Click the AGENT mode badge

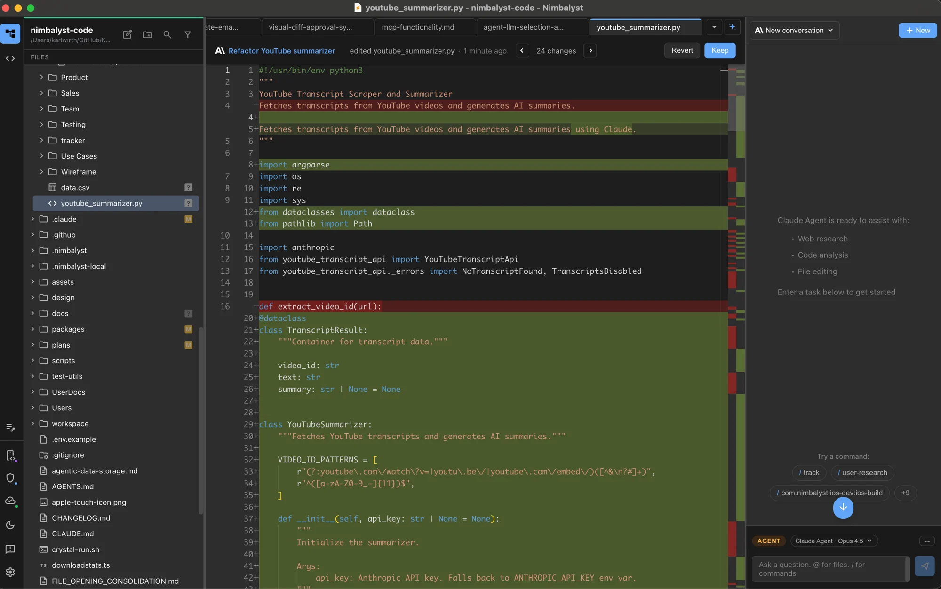point(768,541)
